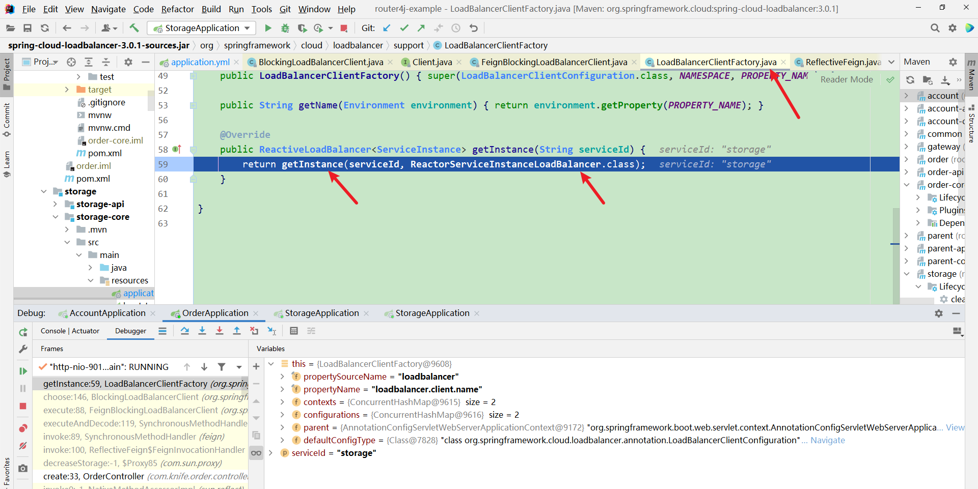Image resolution: width=978 pixels, height=489 pixels.
Task: Enable Reader Mode for the source file
Action: point(847,79)
